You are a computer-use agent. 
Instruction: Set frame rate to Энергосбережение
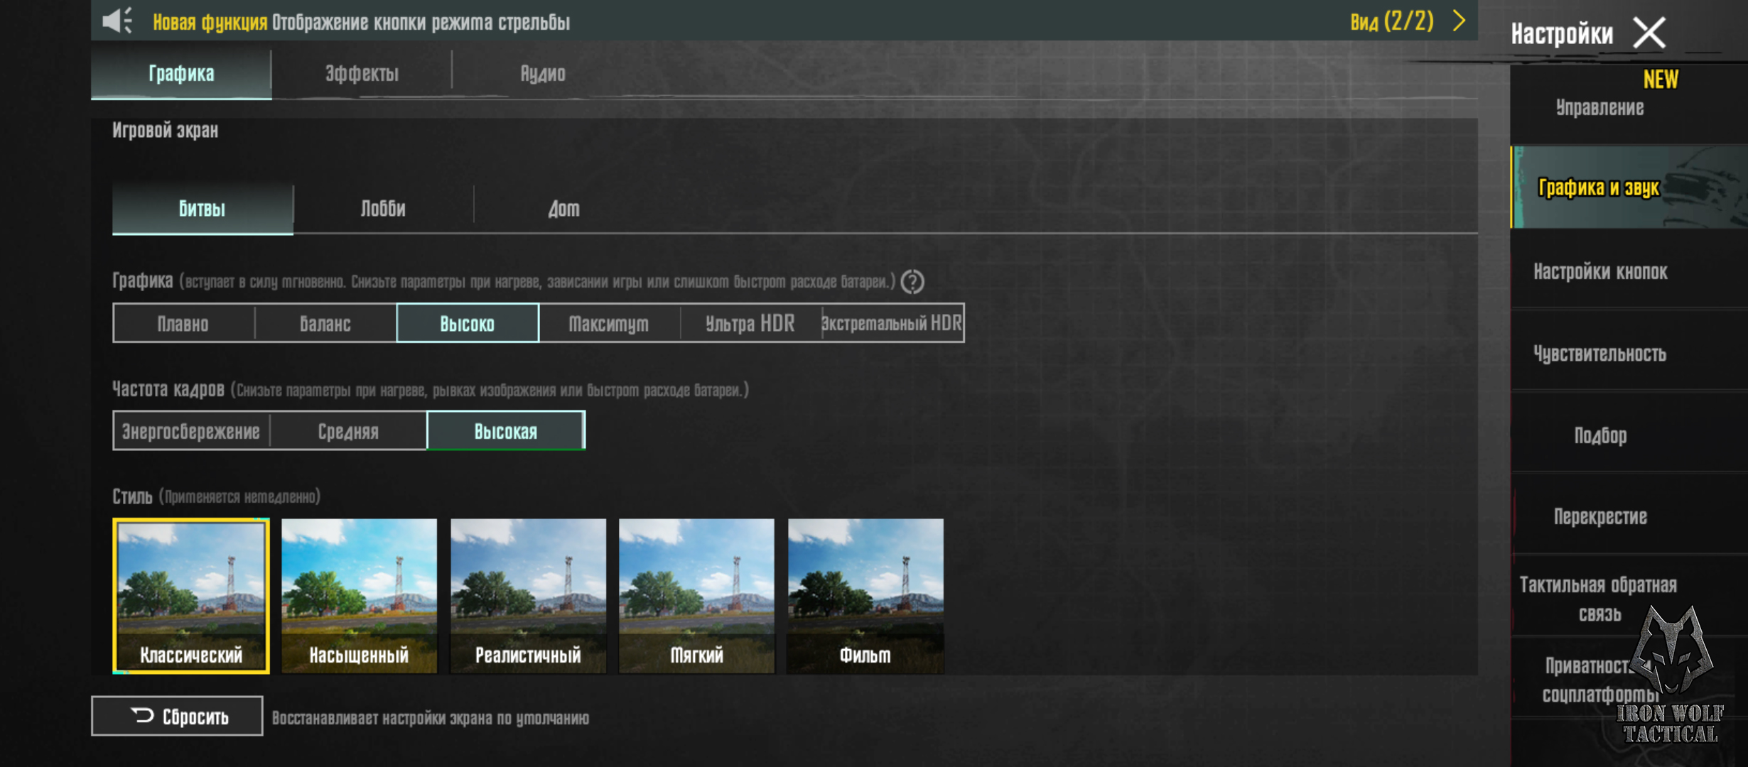pyautogui.click(x=191, y=431)
